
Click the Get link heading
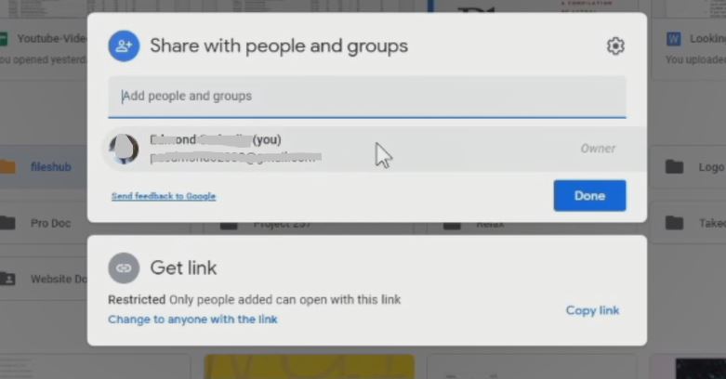(x=181, y=268)
